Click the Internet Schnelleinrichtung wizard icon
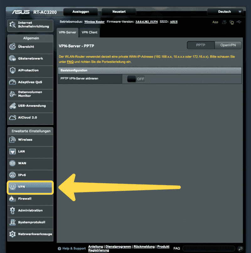 coord(13,25)
